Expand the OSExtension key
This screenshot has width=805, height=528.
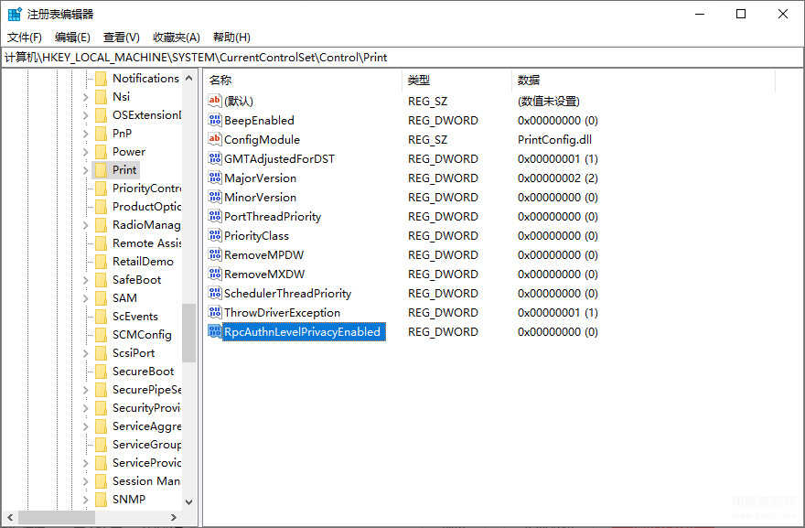[86, 115]
